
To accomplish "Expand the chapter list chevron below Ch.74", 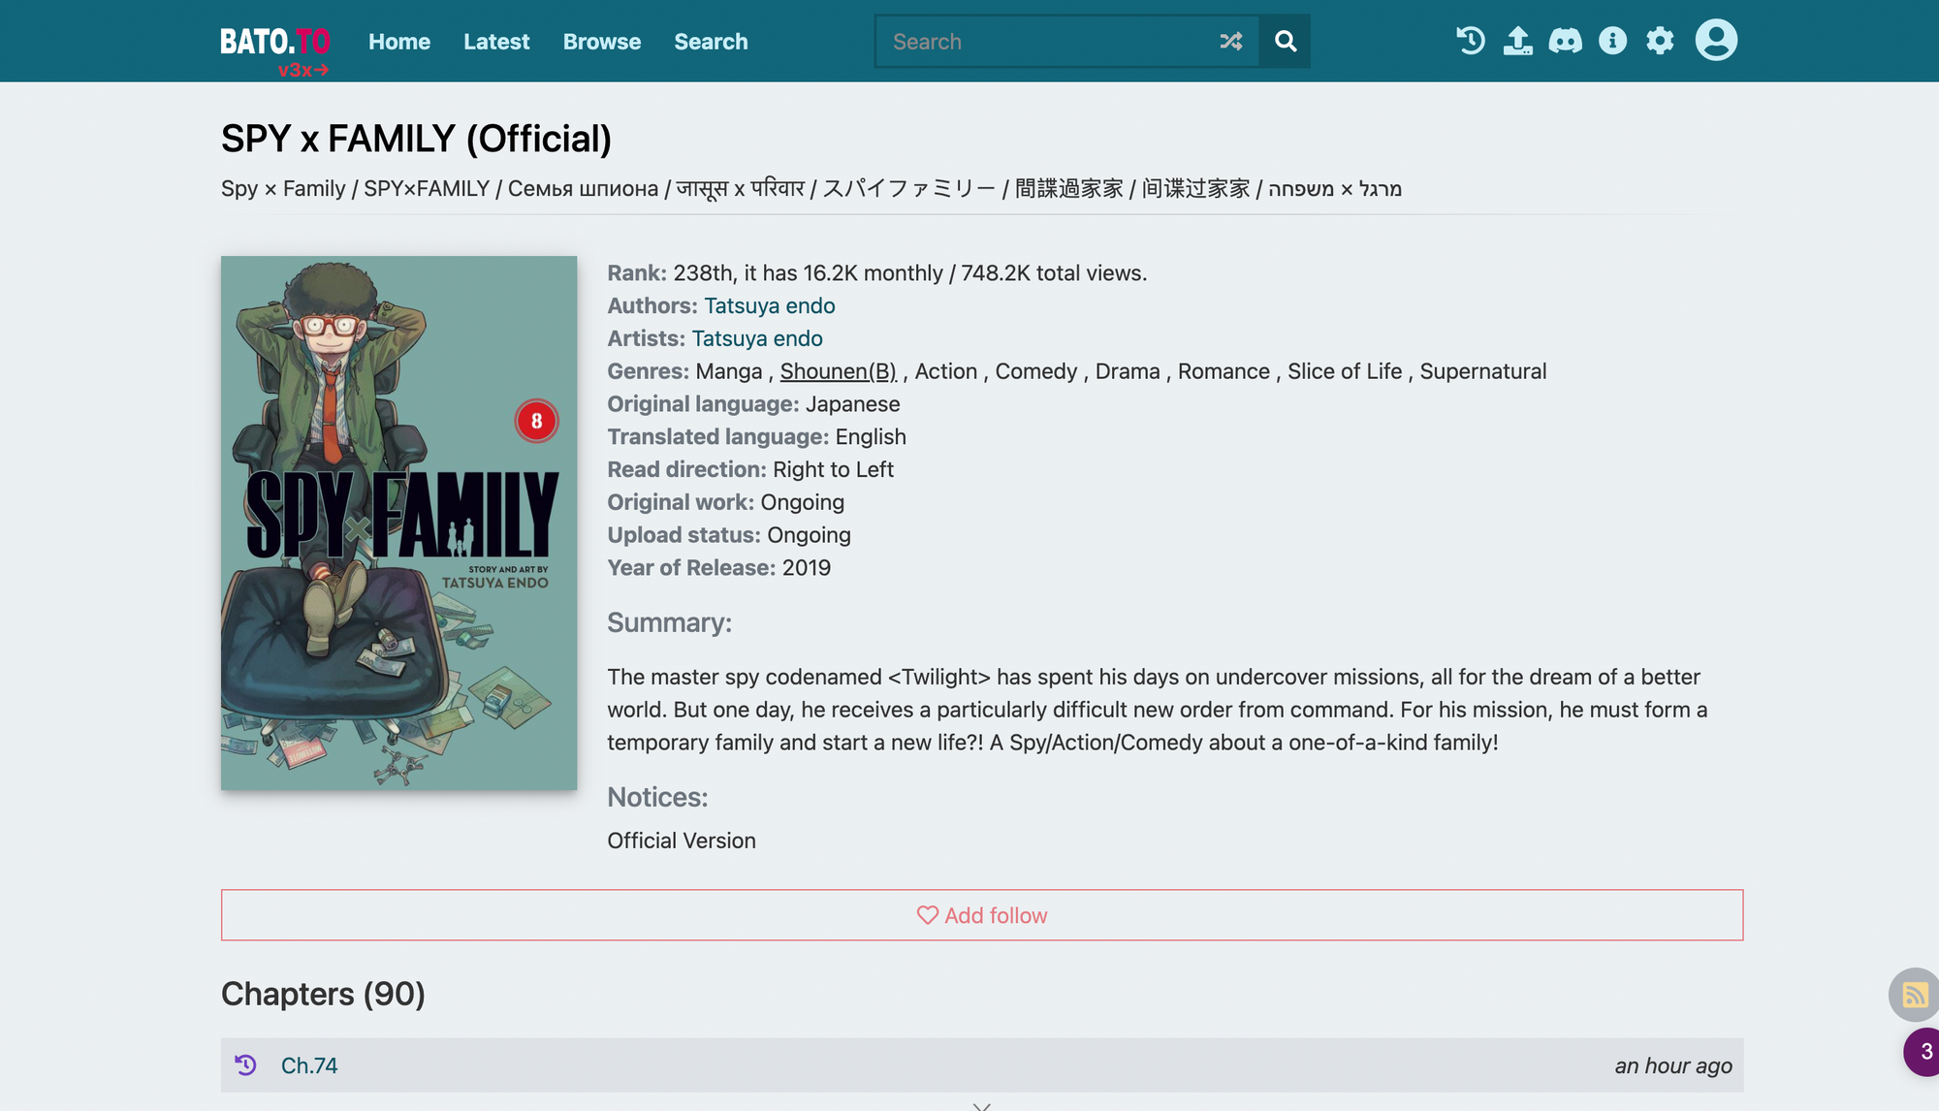I will 982,1105.
